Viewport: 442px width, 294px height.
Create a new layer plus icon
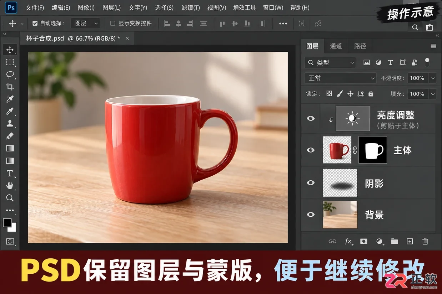tap(410, 241)
